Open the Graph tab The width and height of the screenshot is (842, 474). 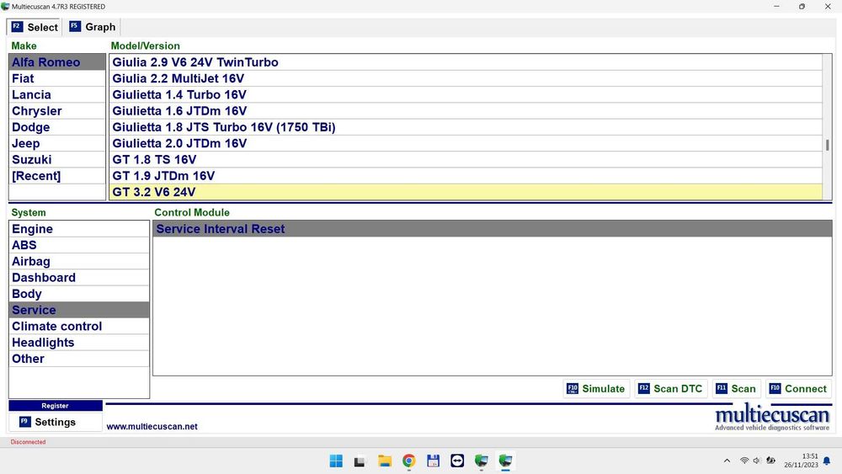click(x=93, y=27)
